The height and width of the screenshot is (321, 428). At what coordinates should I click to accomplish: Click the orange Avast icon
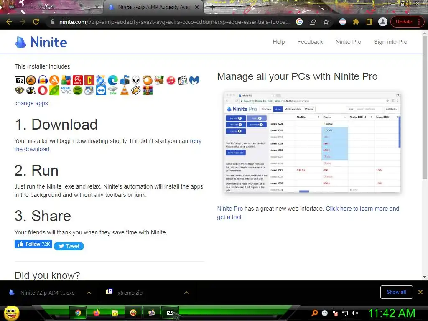coord(54,80)
